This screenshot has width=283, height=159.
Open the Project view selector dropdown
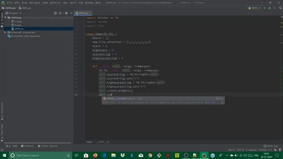pos(14,13)
